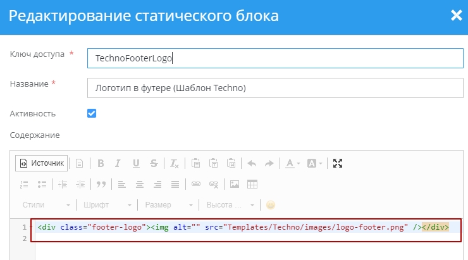The height and width of the screenshot is (260, 468).
Task: Open the Стили dropdown
Action: [46, 205]
